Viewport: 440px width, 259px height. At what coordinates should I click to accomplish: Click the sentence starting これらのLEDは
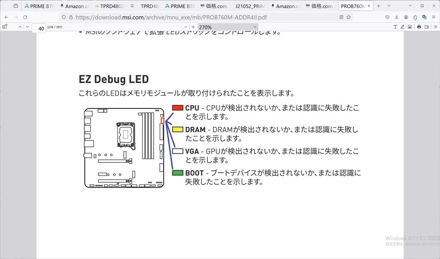tap(186, 93)
